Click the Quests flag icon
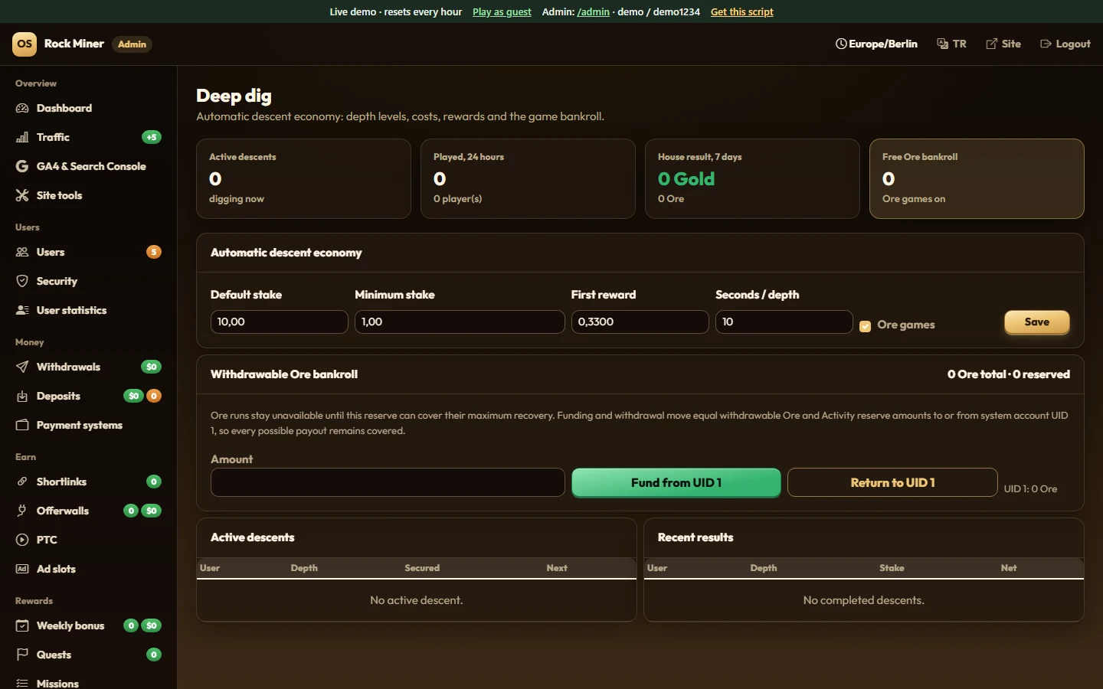1103x689 pixels. 22,655
